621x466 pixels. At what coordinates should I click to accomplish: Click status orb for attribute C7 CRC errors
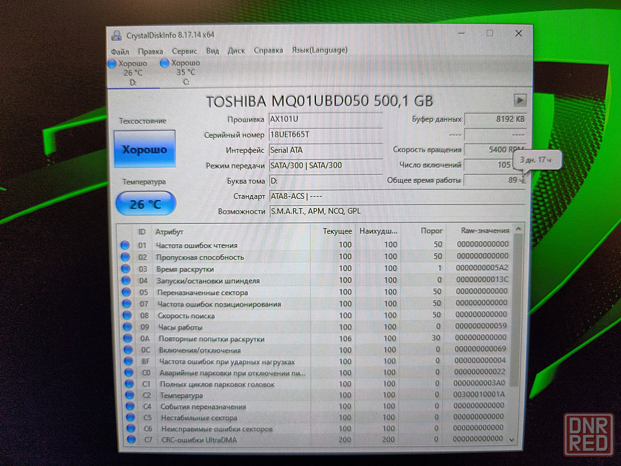(x=130, y=440)
